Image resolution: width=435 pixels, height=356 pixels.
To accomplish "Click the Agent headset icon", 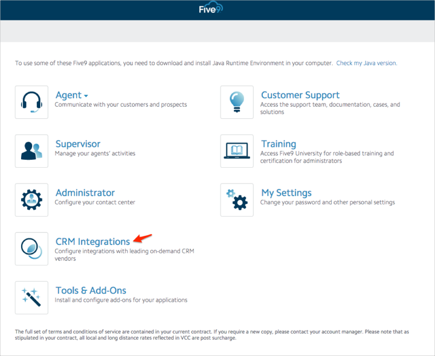I will click(31, 102).
